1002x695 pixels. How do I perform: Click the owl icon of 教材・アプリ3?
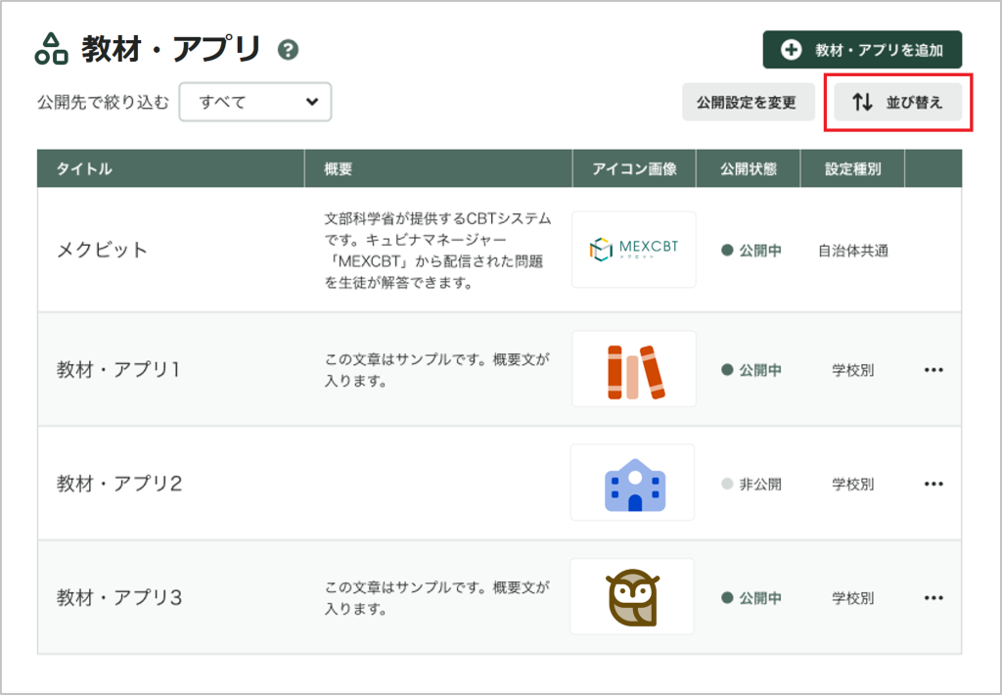(x=632, y=596)
